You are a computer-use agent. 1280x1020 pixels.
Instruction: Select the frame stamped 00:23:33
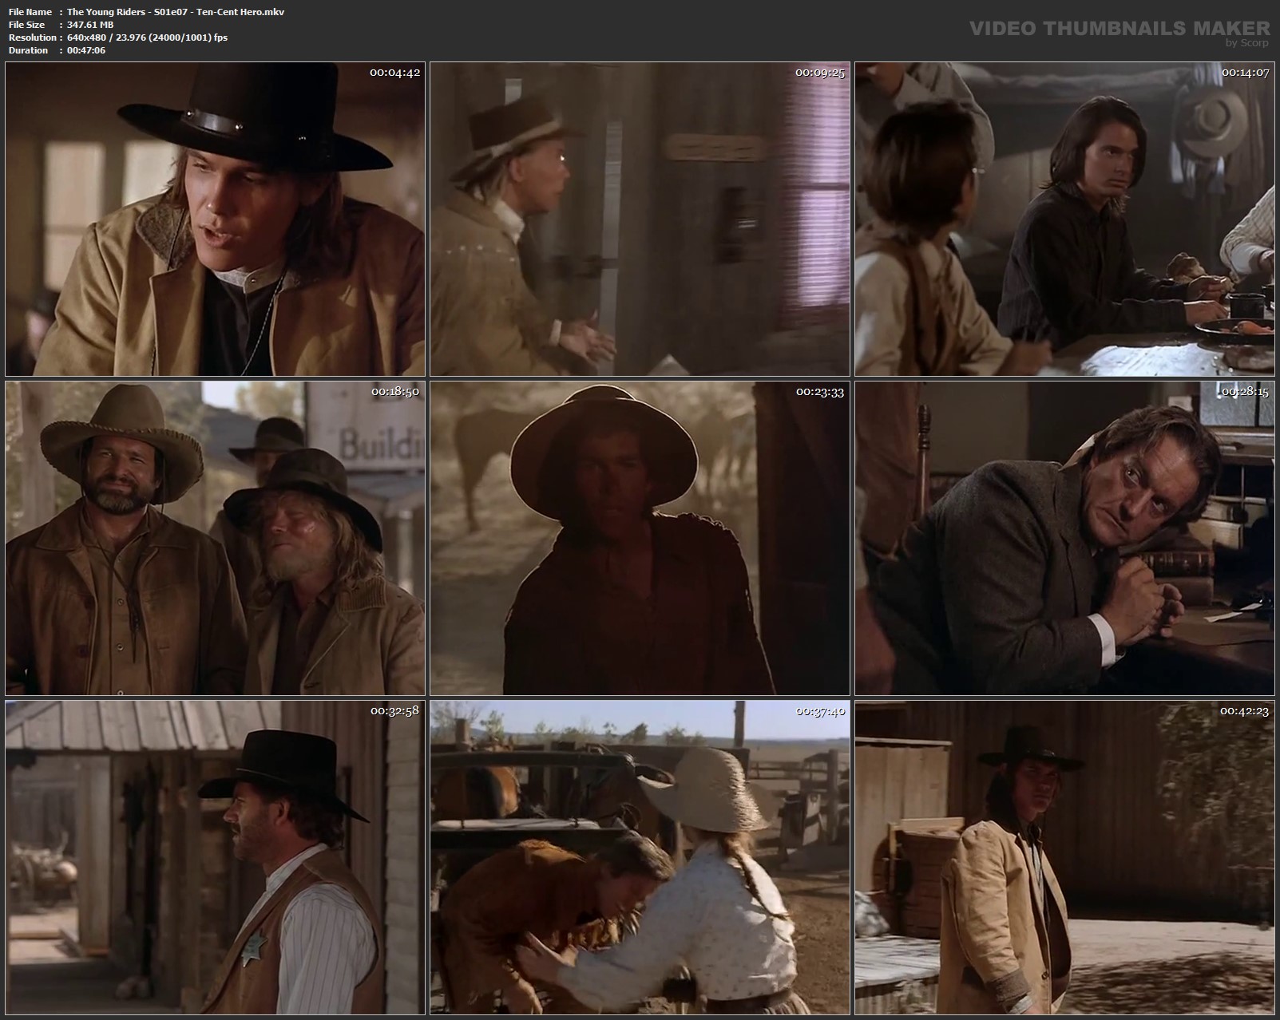click(640, 538)
